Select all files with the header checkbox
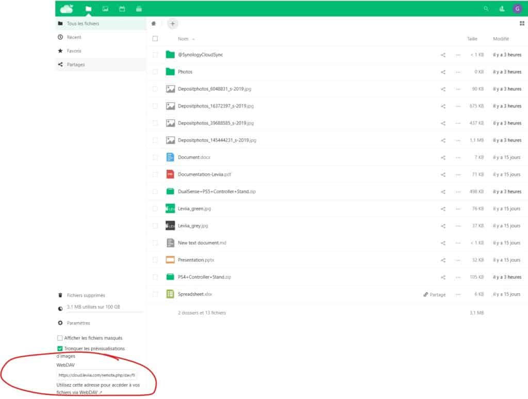The width and height of the screenshot is (528, 399). click(154, 38)
